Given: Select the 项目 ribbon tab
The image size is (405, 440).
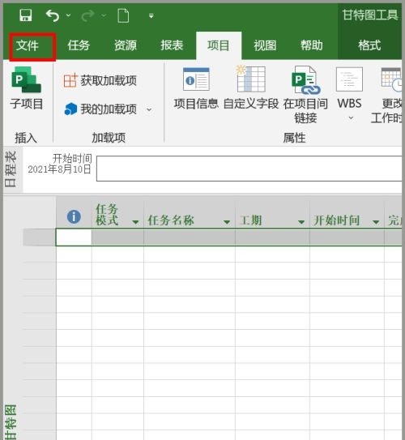Looking at the screenshot, I should click(x=219, y=45).
